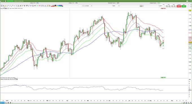Viewport: 192px width, 104px height.
Task: Open the chart style dropdown arrow
Action: [143, 6]
